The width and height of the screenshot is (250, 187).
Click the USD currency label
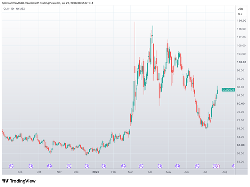[240, 9]
